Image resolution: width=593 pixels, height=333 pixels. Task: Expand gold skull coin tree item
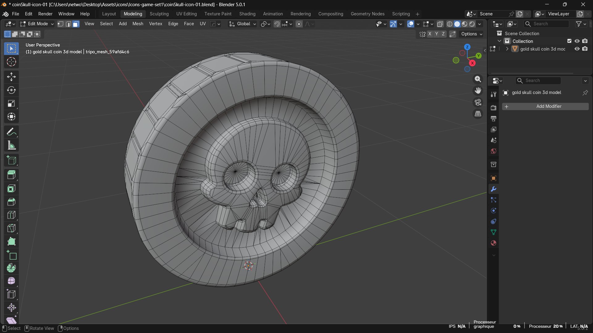pos(507,49)
